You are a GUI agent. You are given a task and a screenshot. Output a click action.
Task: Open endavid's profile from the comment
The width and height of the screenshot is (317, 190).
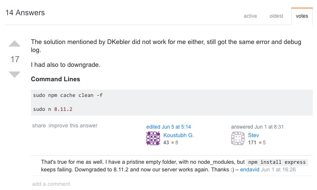point(249,169)
